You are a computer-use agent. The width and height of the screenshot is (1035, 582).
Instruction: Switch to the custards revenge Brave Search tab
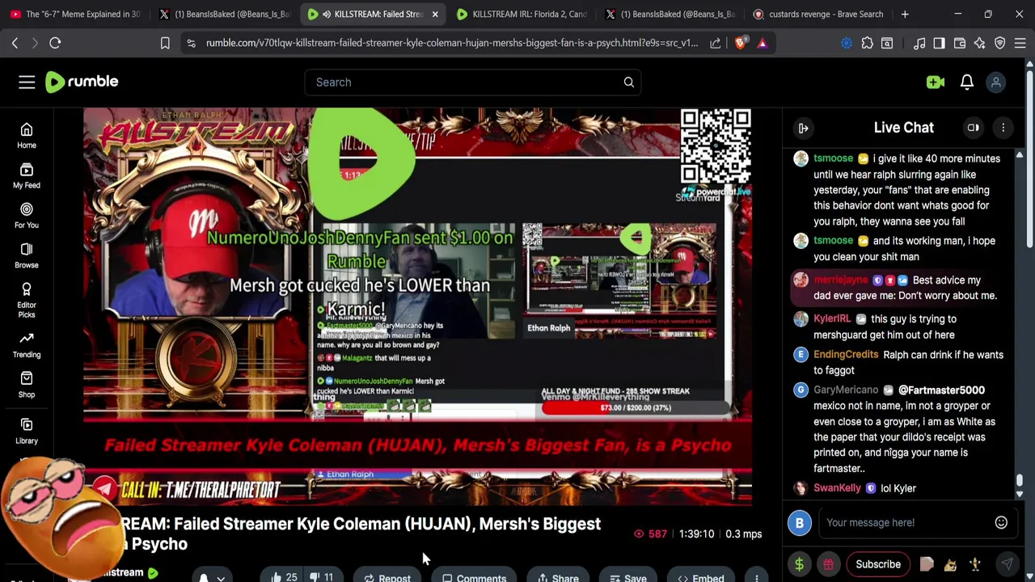pos(818,14)
